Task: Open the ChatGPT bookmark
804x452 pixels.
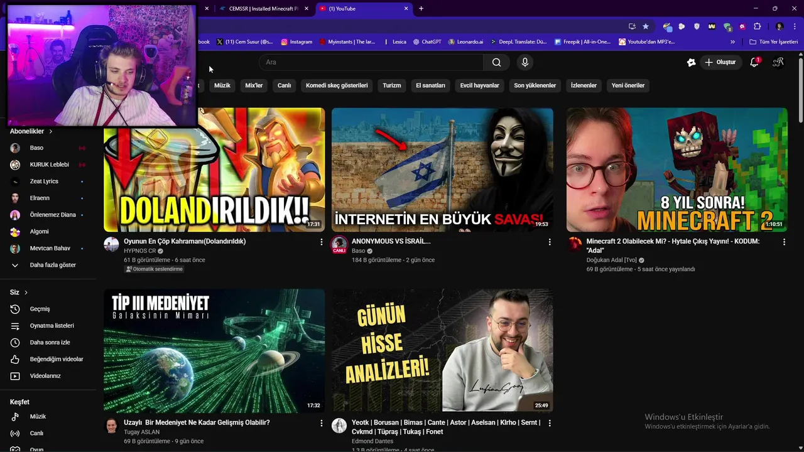Action: pyautogui.click(x=427, y=42)
